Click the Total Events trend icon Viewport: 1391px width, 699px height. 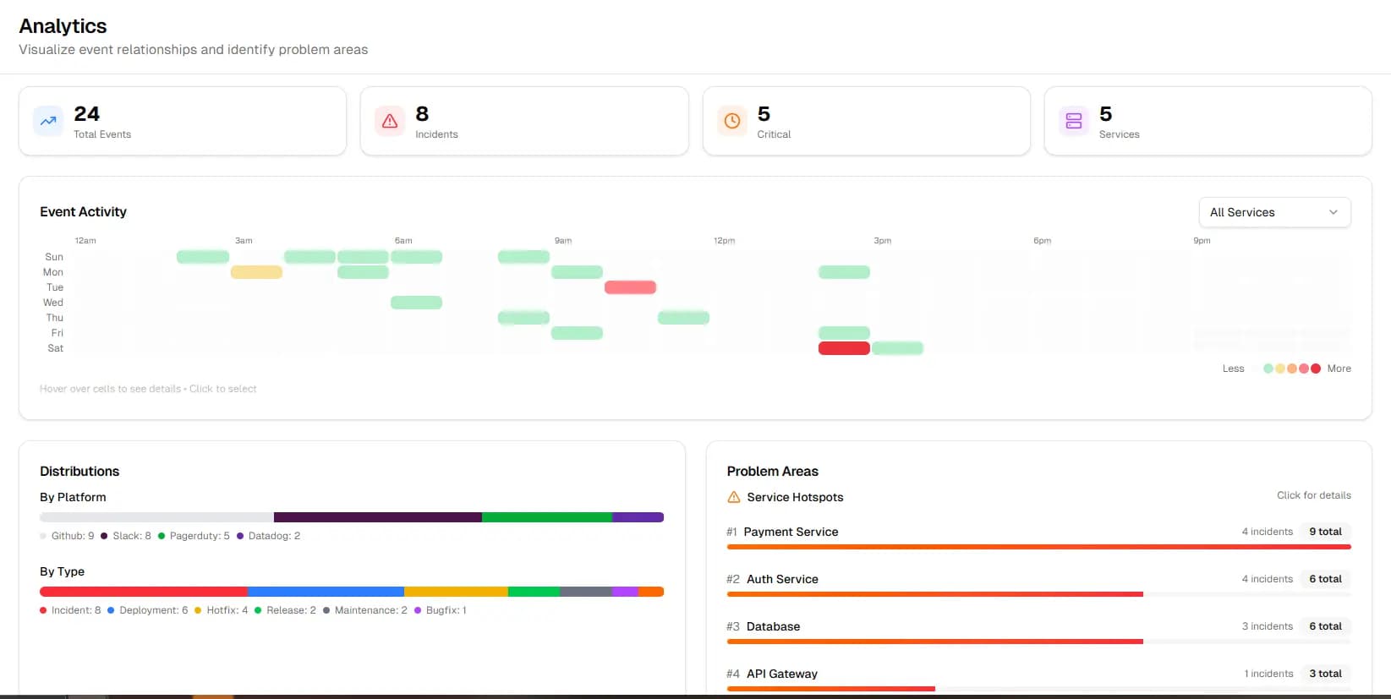pos(48,121)
